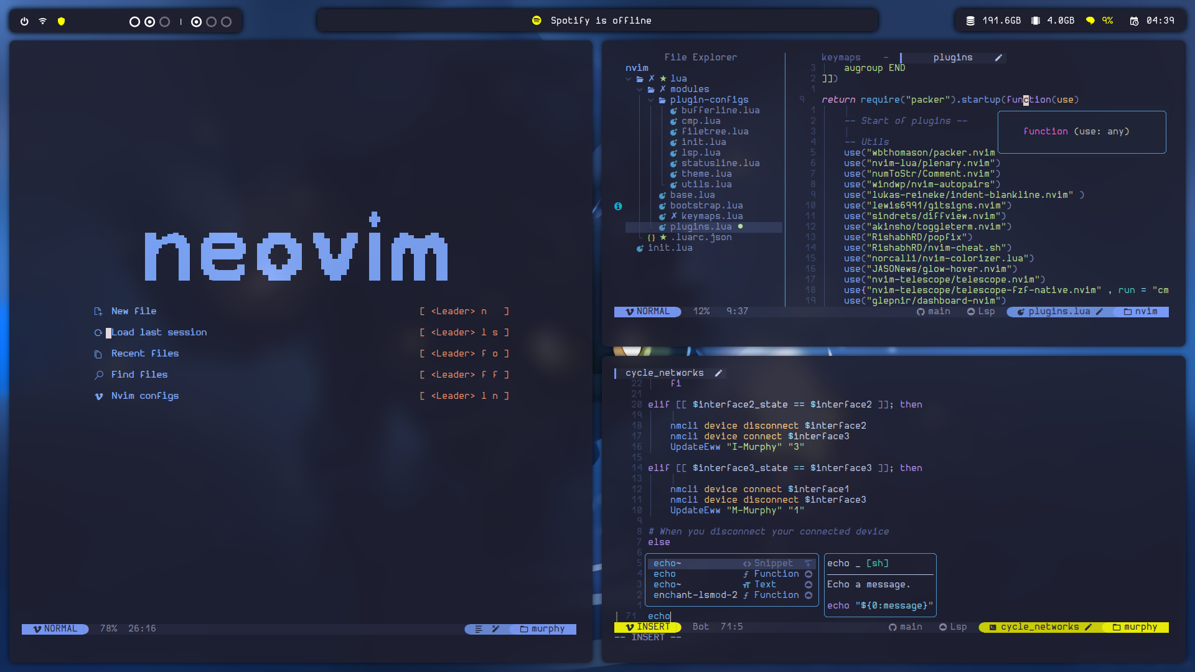Open filetree.lua in file explorer
The width and height of the screenshot is (1195, 672).
715,131
